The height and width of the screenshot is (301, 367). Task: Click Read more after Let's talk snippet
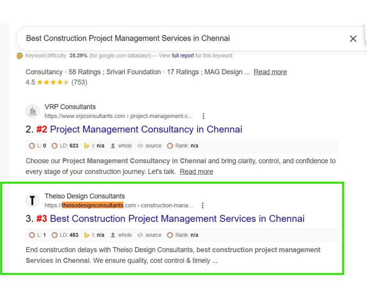point(196,171)
